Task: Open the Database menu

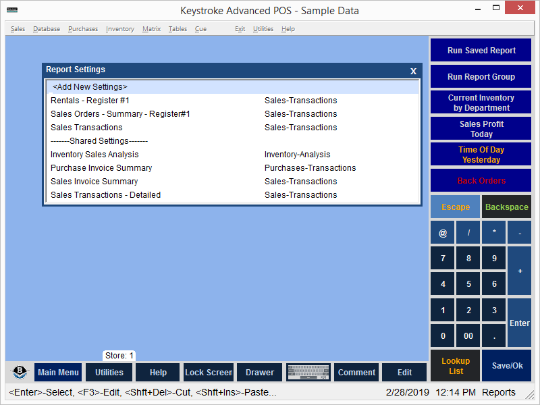Action: point(46,29)
